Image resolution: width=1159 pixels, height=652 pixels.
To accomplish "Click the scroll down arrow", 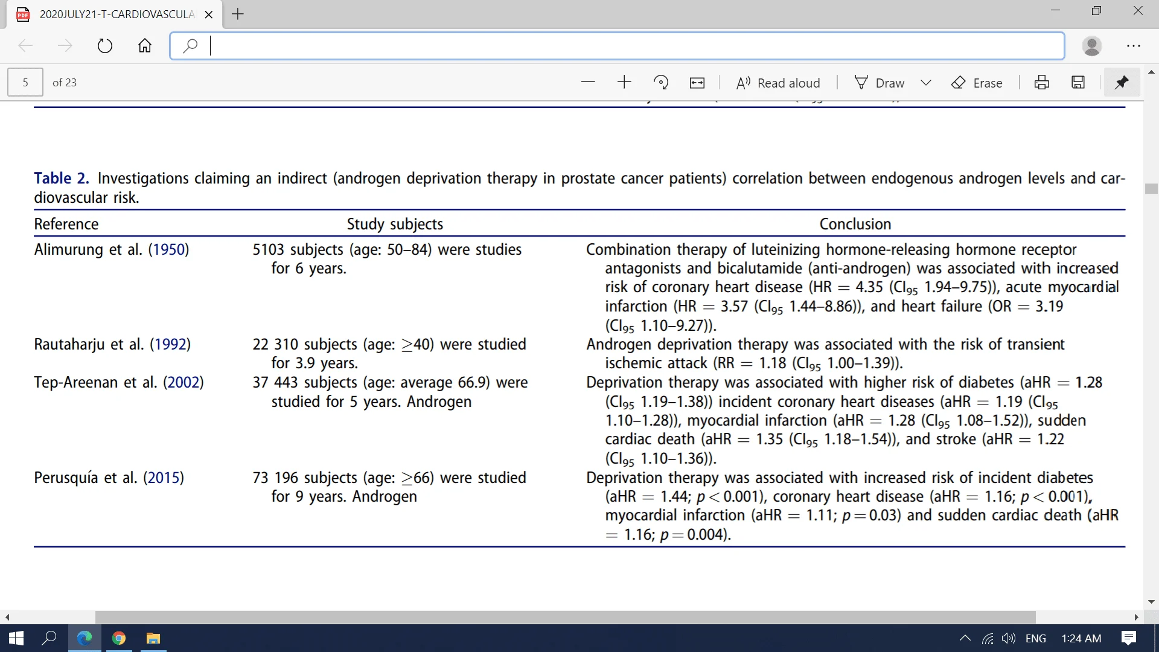I will pyautogui.click(x=1151, y=602).
